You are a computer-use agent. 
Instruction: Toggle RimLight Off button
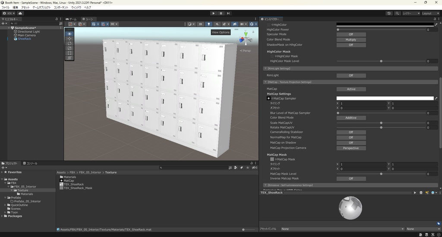(351, 75)
